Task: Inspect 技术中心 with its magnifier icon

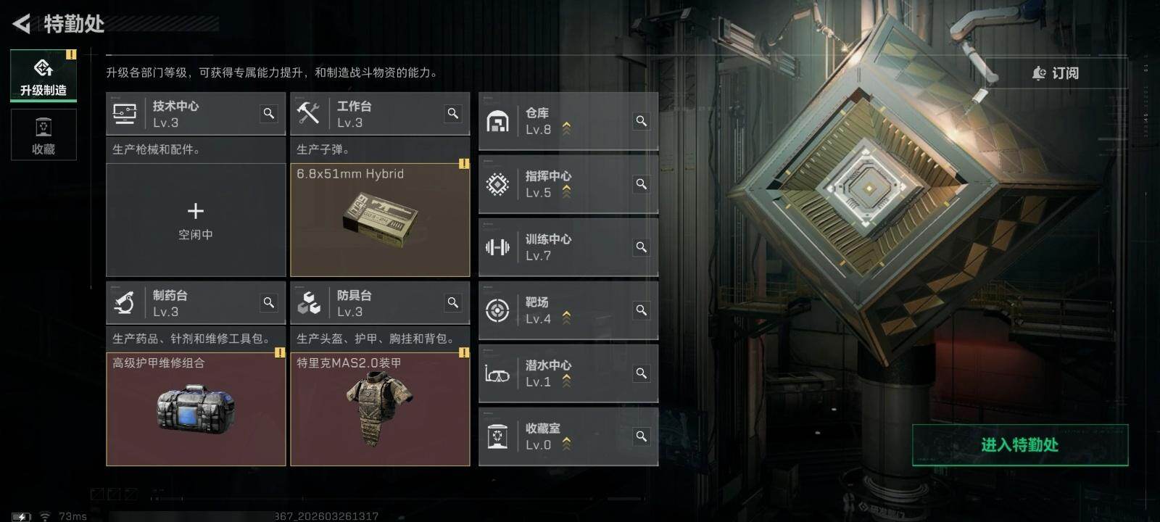Action: 269,114
